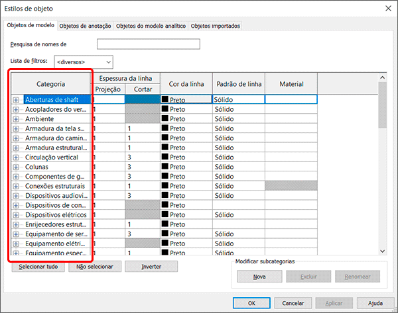Click Cortar value 3 in Dispositivos audiovi... row
Image resolution: width=398 pixels, height=313 pixels.
click(x=143, y=195)
